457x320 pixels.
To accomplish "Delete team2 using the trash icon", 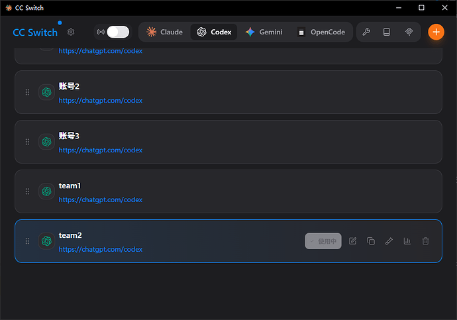I will click(425, 241).
